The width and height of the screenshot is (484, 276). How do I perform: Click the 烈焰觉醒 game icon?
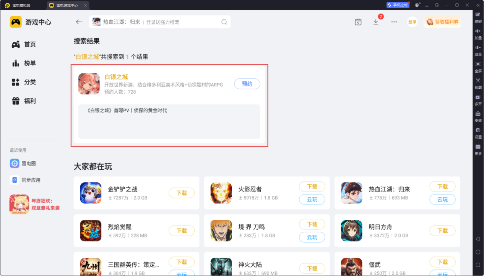(x=91, y=231)
